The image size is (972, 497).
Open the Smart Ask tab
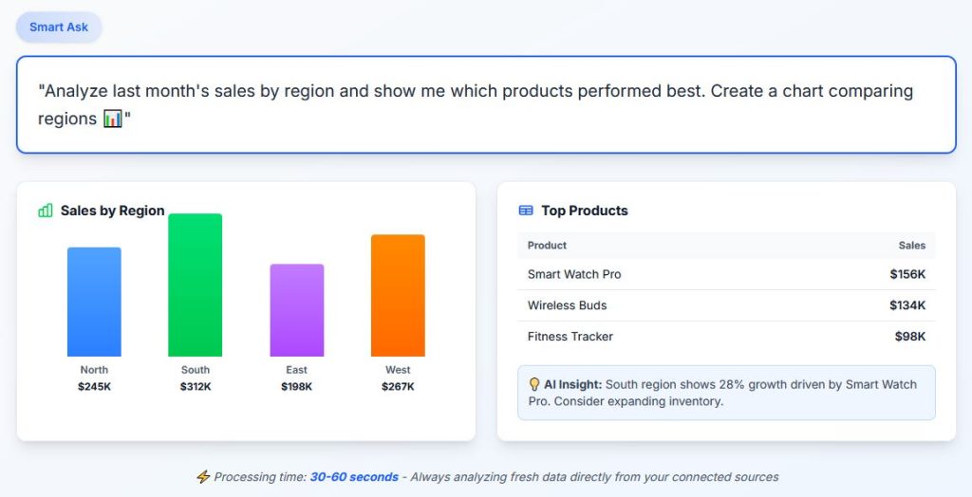click(59, 27)
